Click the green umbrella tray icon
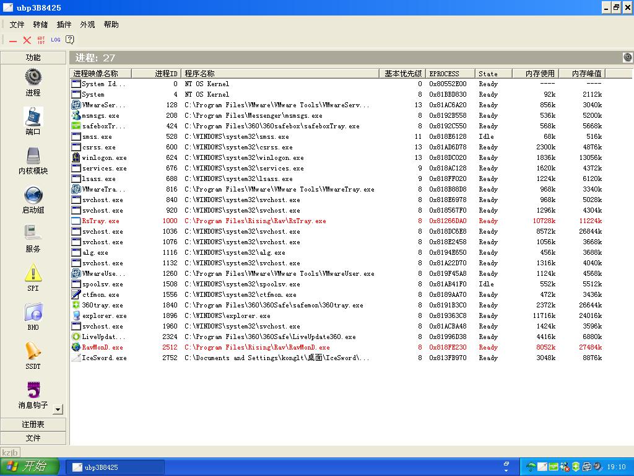634x476 pixels. 531,467
